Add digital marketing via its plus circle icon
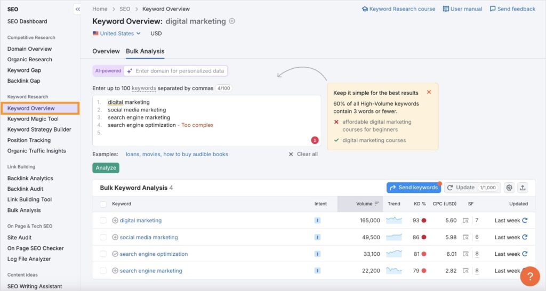 pos(115,220)
